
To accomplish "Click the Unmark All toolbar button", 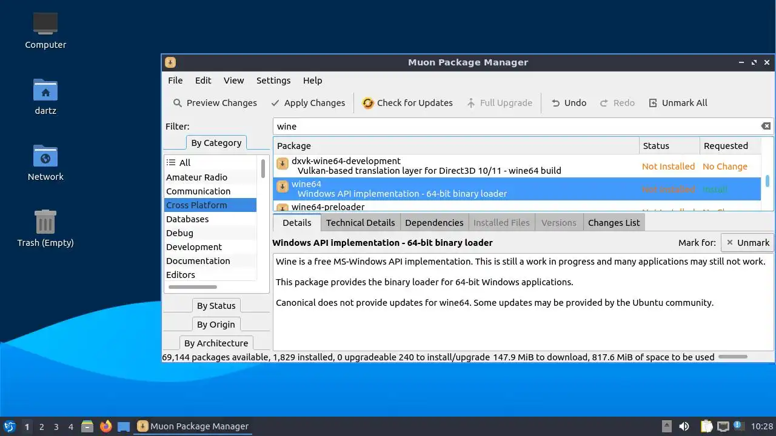I will pos(678,103).
